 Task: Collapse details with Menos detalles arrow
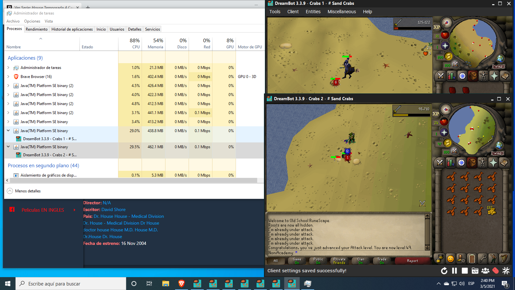coord(10,191)
